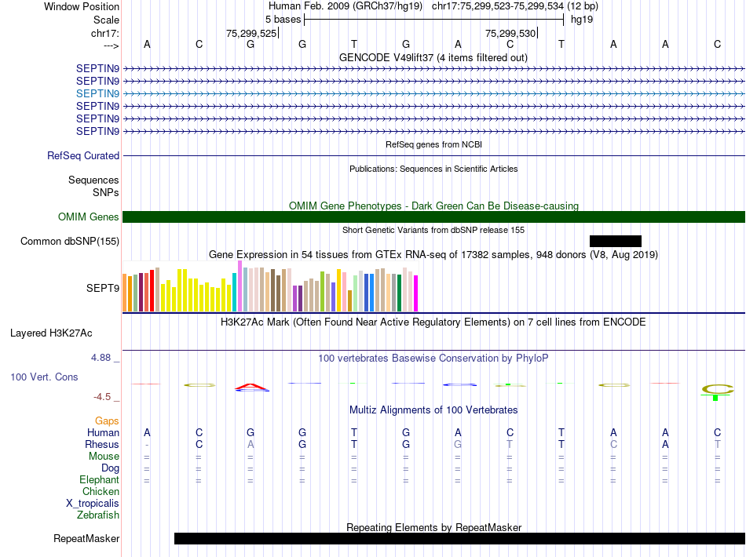This screenshot has width=746, height=557.
Task: Click the chr17: base position label
Action: [105, 33]
